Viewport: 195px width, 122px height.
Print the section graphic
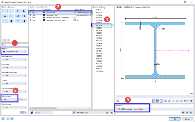coord(185,101)
